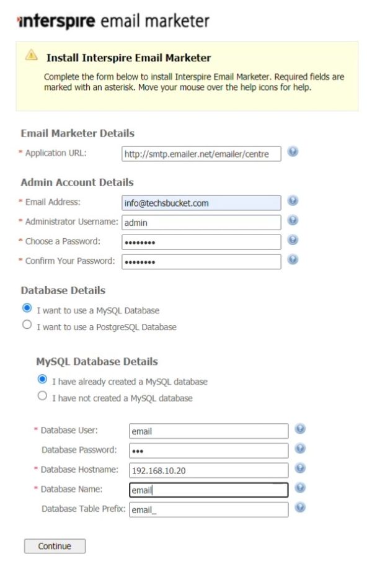The height and width of the screenshot is (564, 372).
Task: Select the MySQL Database radio option
Action: click(27, 308)
